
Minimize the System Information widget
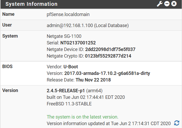(x=167, y=4)
